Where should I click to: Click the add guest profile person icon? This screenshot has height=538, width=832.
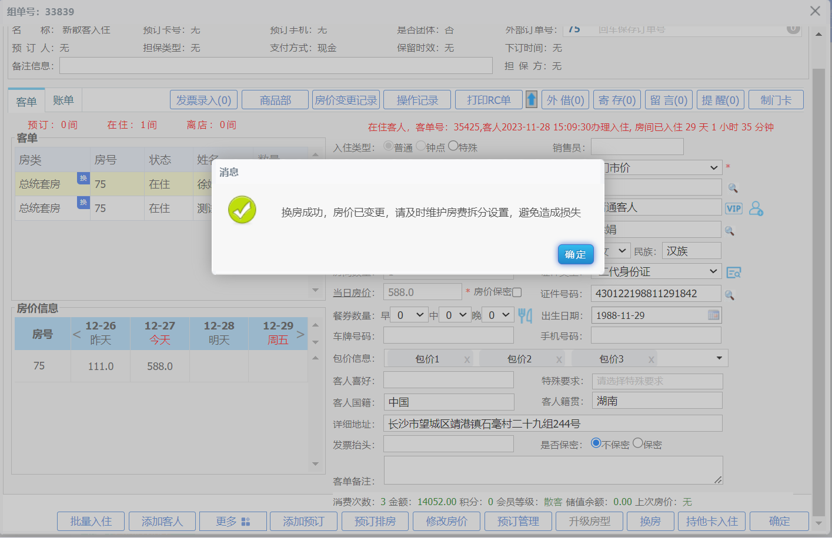click(756, 209)
